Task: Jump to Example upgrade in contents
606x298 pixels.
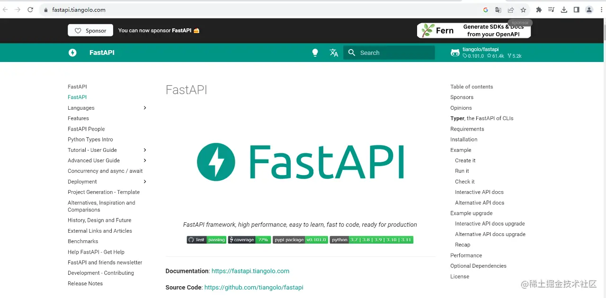Action: pos(472,213)
